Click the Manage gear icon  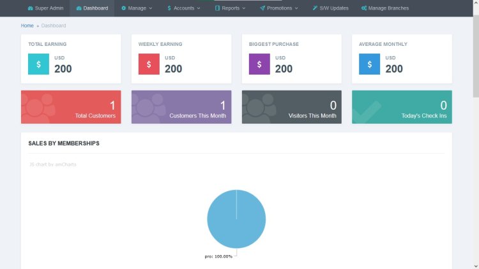point(123,8)
